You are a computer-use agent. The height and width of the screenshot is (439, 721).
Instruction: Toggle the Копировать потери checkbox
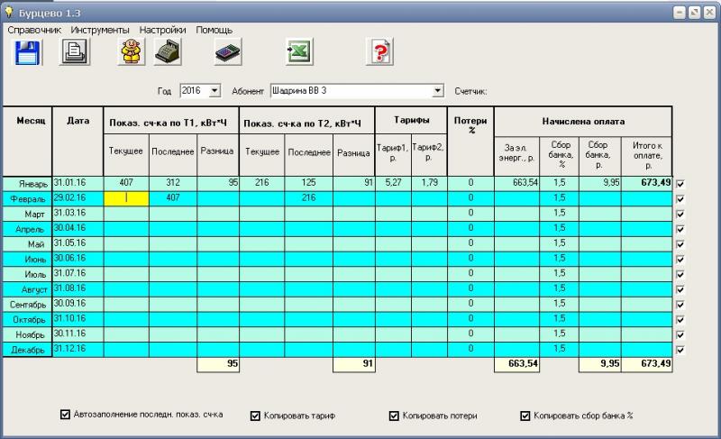pyautogui.click(x=394, y=416)
